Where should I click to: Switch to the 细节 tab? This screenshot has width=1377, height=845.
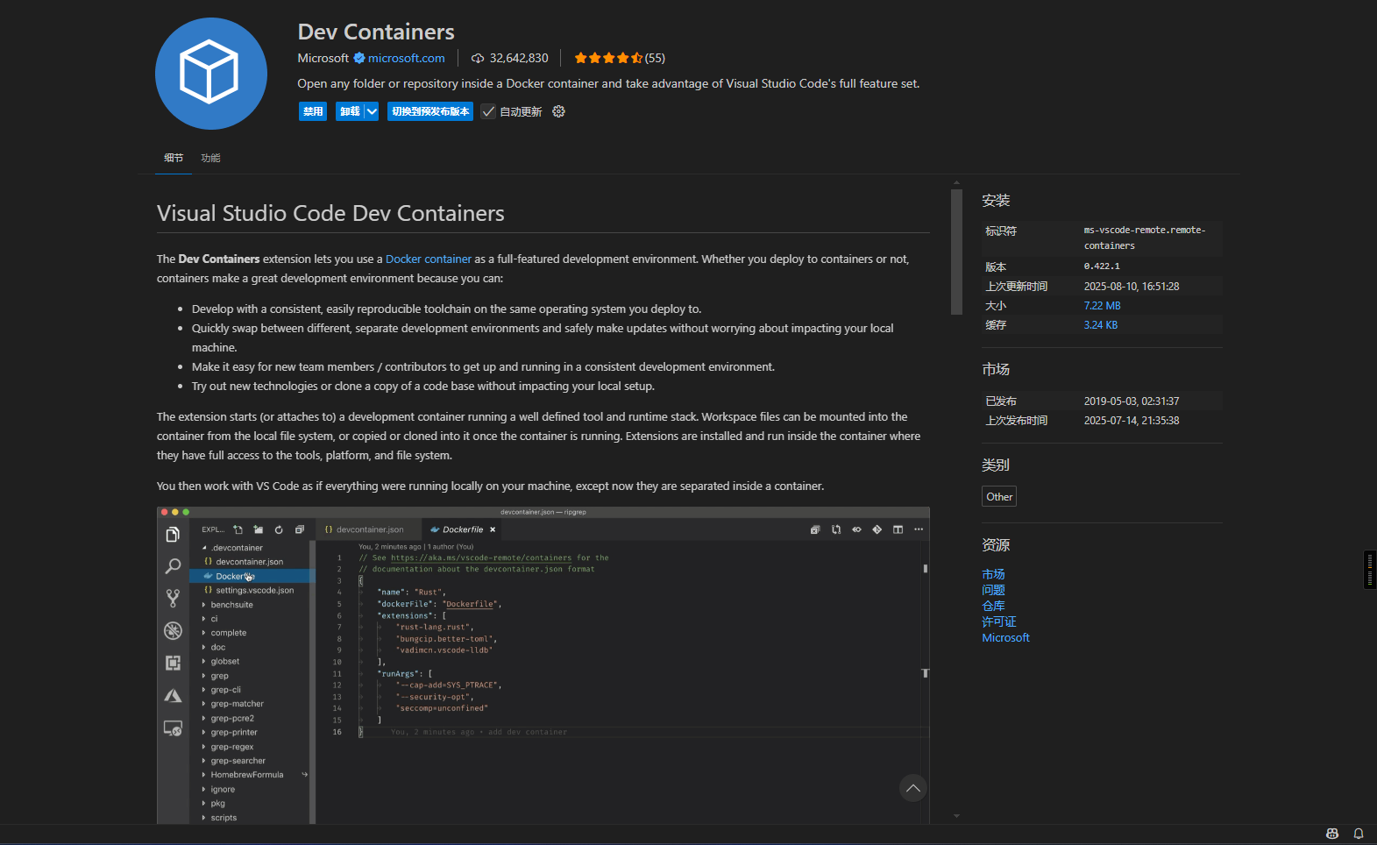coord(174,158)
